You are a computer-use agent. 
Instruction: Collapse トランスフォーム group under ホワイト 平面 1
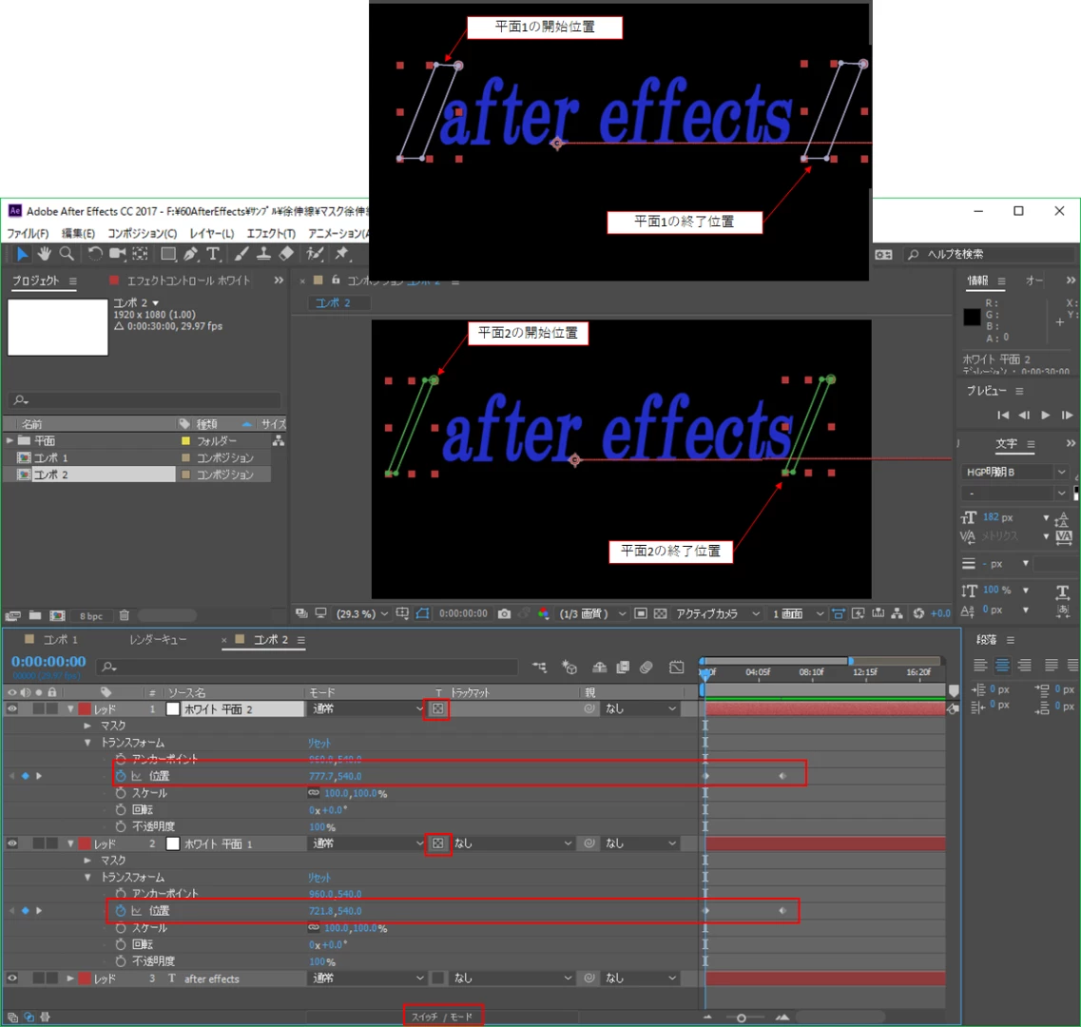click(x=87, y=878)
